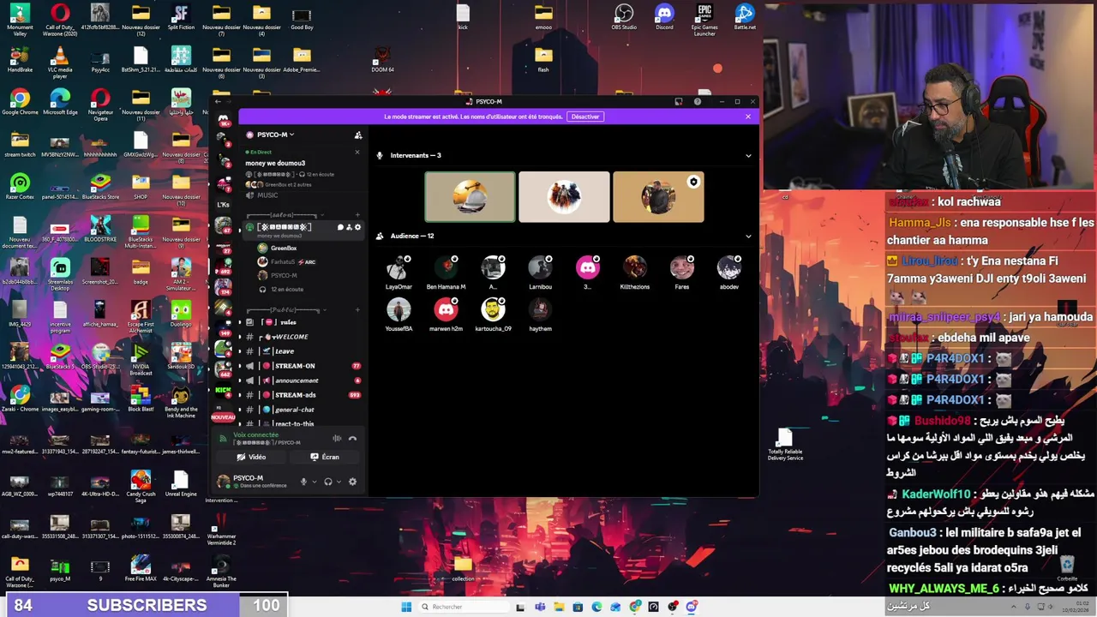Turn on camera with Vidéo button
1097x617 pixels.
pos(251,457)
